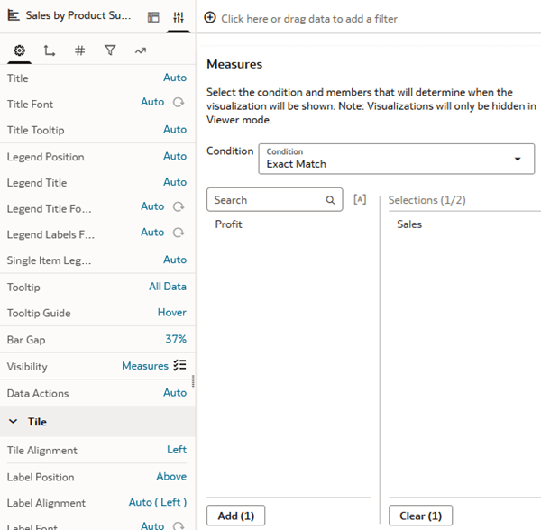This screenshot has height=530, width=541.
Task: Select Profit in the available list
Action: click(x=229, y=224)
